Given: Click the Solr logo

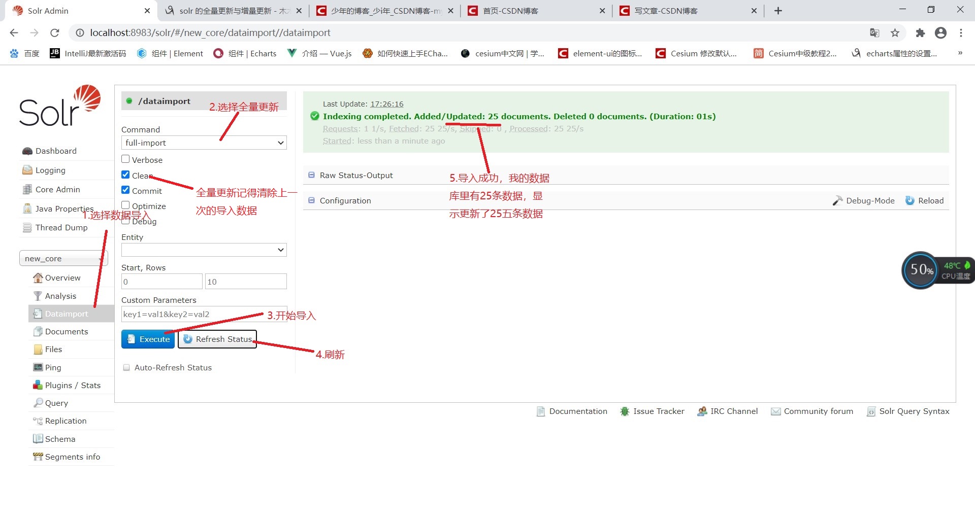Looking at the screenshot, I should click(59, 106).
